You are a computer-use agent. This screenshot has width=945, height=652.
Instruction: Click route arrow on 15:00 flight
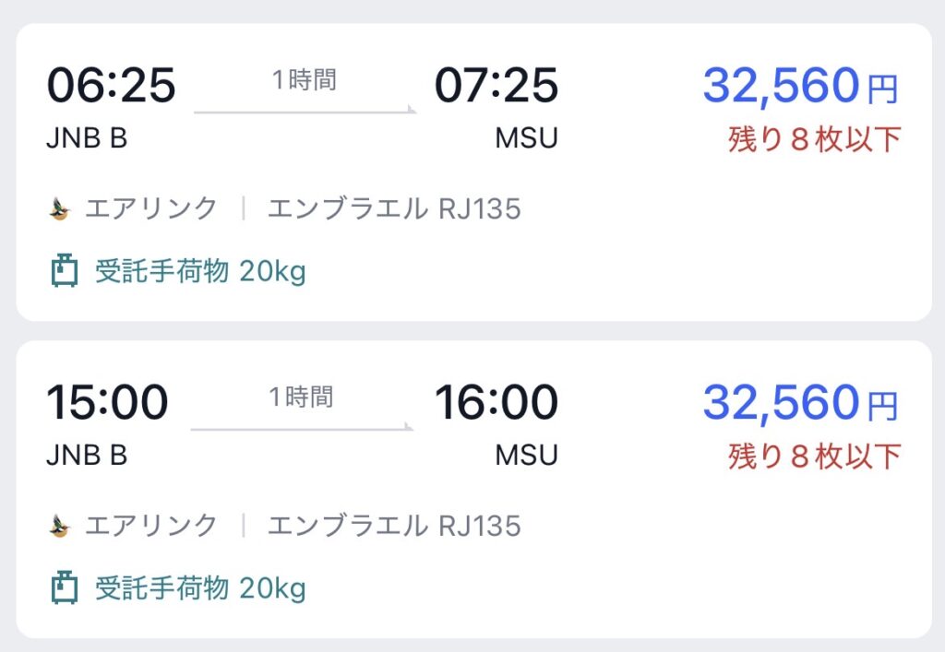[x=303, y=428]
